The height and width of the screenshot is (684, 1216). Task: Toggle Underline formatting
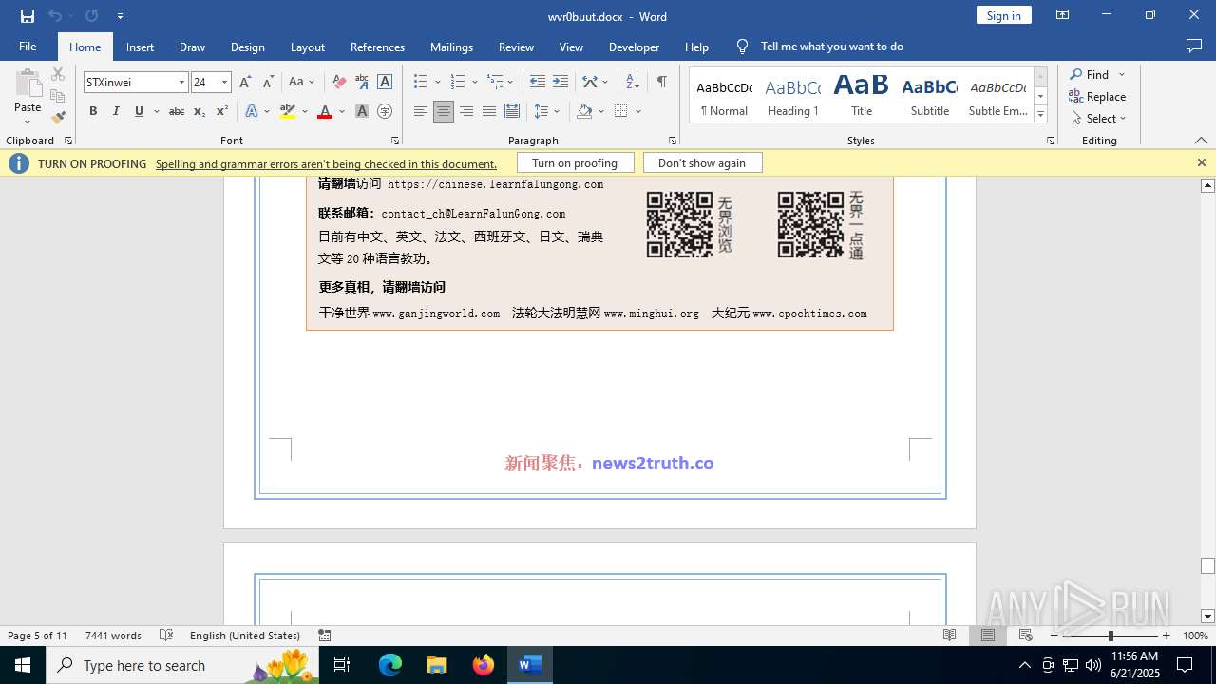click(x=139, y=111)
